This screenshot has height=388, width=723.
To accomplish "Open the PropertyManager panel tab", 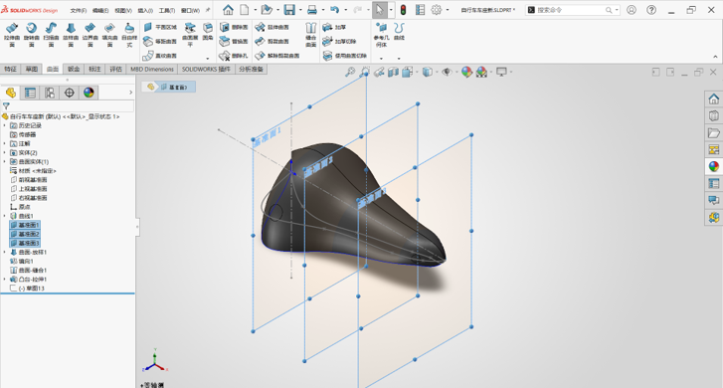I will tap(31, 93).
